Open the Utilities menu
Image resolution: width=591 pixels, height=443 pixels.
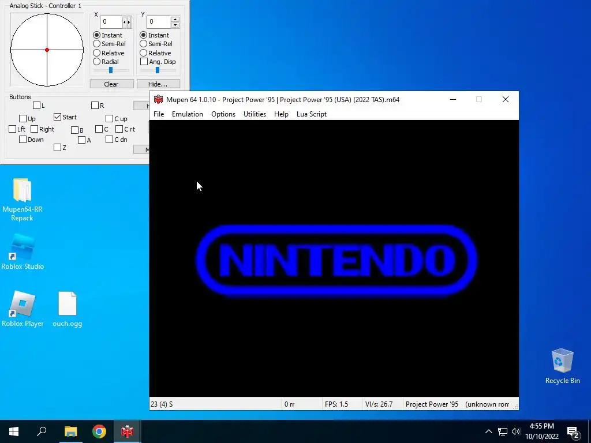click(x=255, y=114)
